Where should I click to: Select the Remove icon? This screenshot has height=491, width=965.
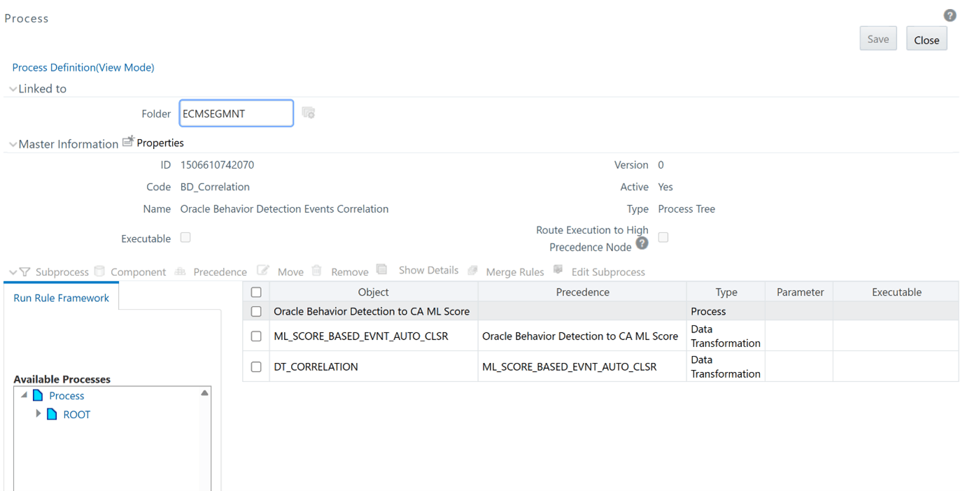(x=316, y=270)
